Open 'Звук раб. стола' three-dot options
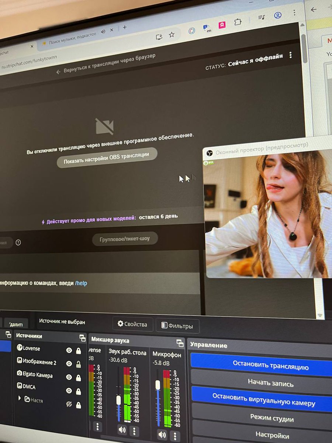The image size is (332, 443). [134, 431]
